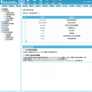This screenshot has height=92, width=92.
Task: Open 系统参数设置 in the sidebar tree
Action: 10,13
